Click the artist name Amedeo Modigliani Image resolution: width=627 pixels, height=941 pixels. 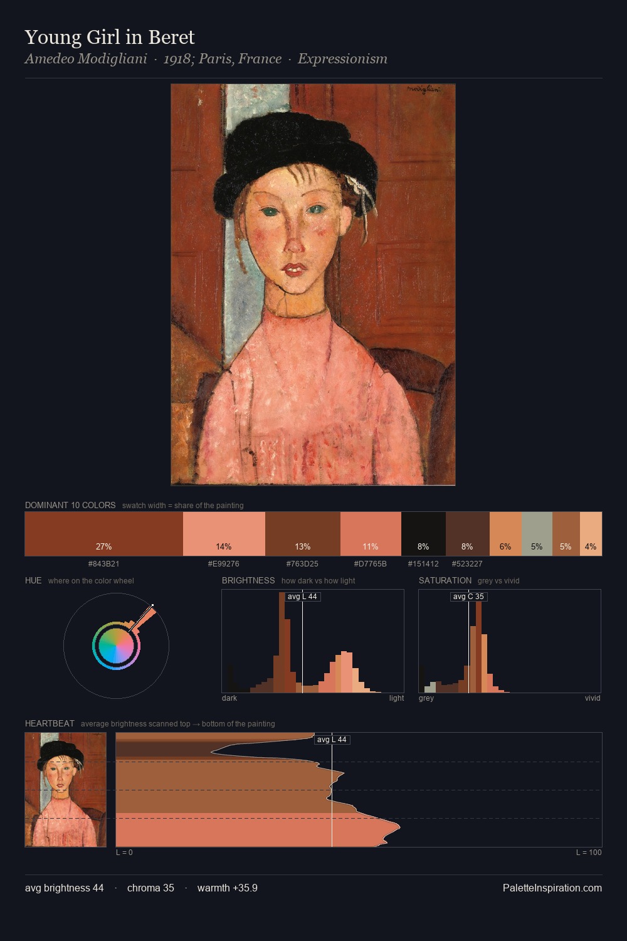coord(86,59)
